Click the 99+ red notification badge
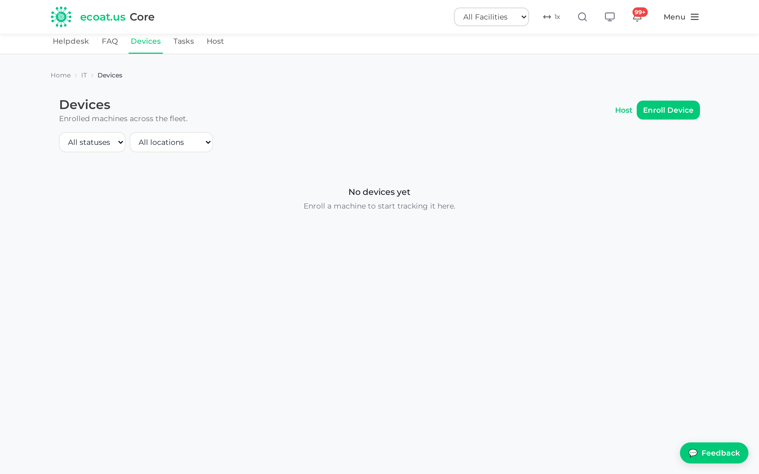 (640, 12)
